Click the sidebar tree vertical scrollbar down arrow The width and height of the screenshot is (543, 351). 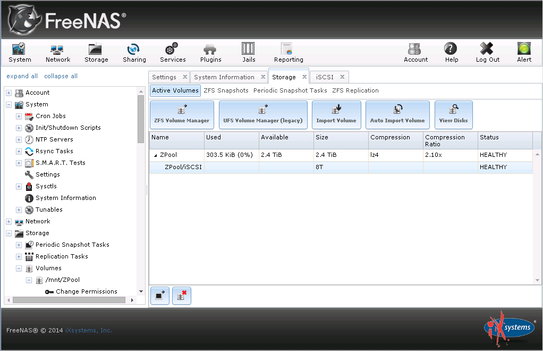tap(141, 291)
